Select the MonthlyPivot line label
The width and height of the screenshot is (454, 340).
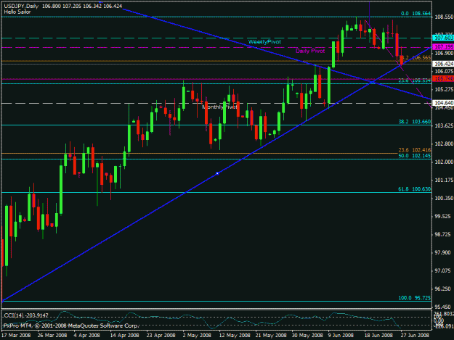[219, 107]
